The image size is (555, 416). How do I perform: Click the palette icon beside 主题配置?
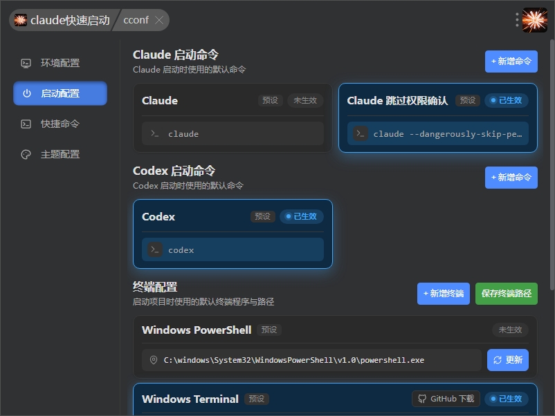tap(26, 155)
